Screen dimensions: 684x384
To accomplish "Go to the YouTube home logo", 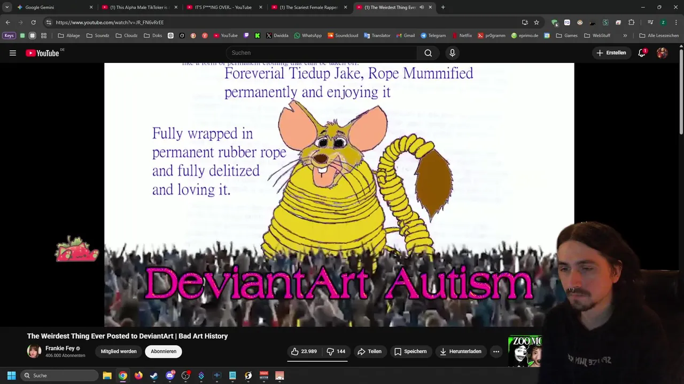I will tap(42, 53).
